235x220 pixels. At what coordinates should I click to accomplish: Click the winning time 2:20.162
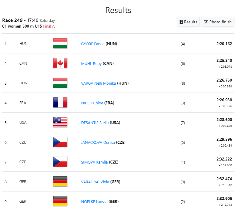click(224, 44)
